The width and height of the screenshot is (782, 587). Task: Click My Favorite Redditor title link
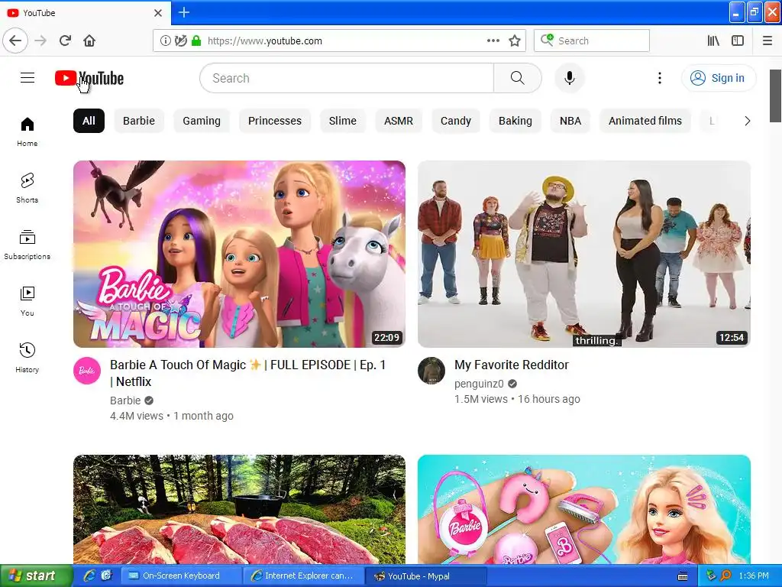(x=511, y=365)
